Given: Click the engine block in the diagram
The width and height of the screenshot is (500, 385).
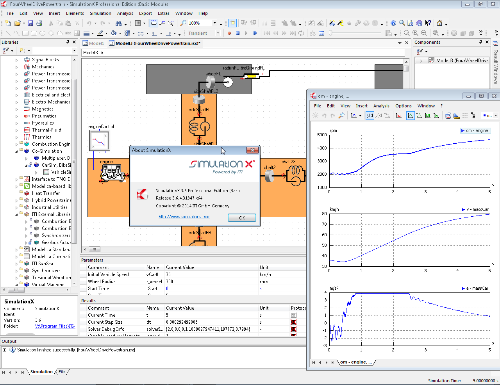Looking at the screenshot, I should (113, 173).
